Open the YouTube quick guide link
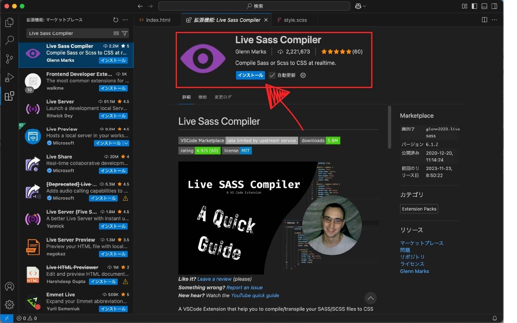 click(255, 295)
